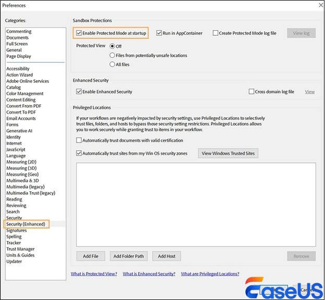Open Content Editing category

pyautogui.click(x=21, y=99)
